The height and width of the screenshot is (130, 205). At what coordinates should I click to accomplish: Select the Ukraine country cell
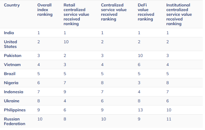(11, 101)
